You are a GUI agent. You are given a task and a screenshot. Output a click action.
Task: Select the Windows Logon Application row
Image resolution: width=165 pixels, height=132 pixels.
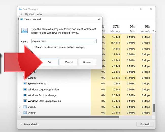click(85, 89)
